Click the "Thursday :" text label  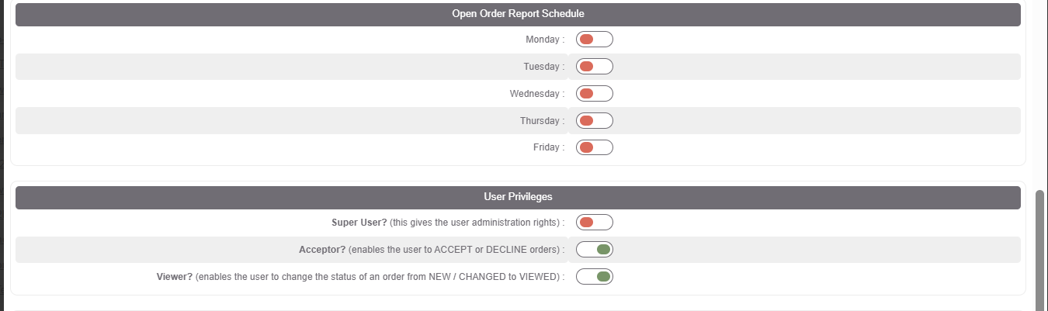tap(543, 121)
